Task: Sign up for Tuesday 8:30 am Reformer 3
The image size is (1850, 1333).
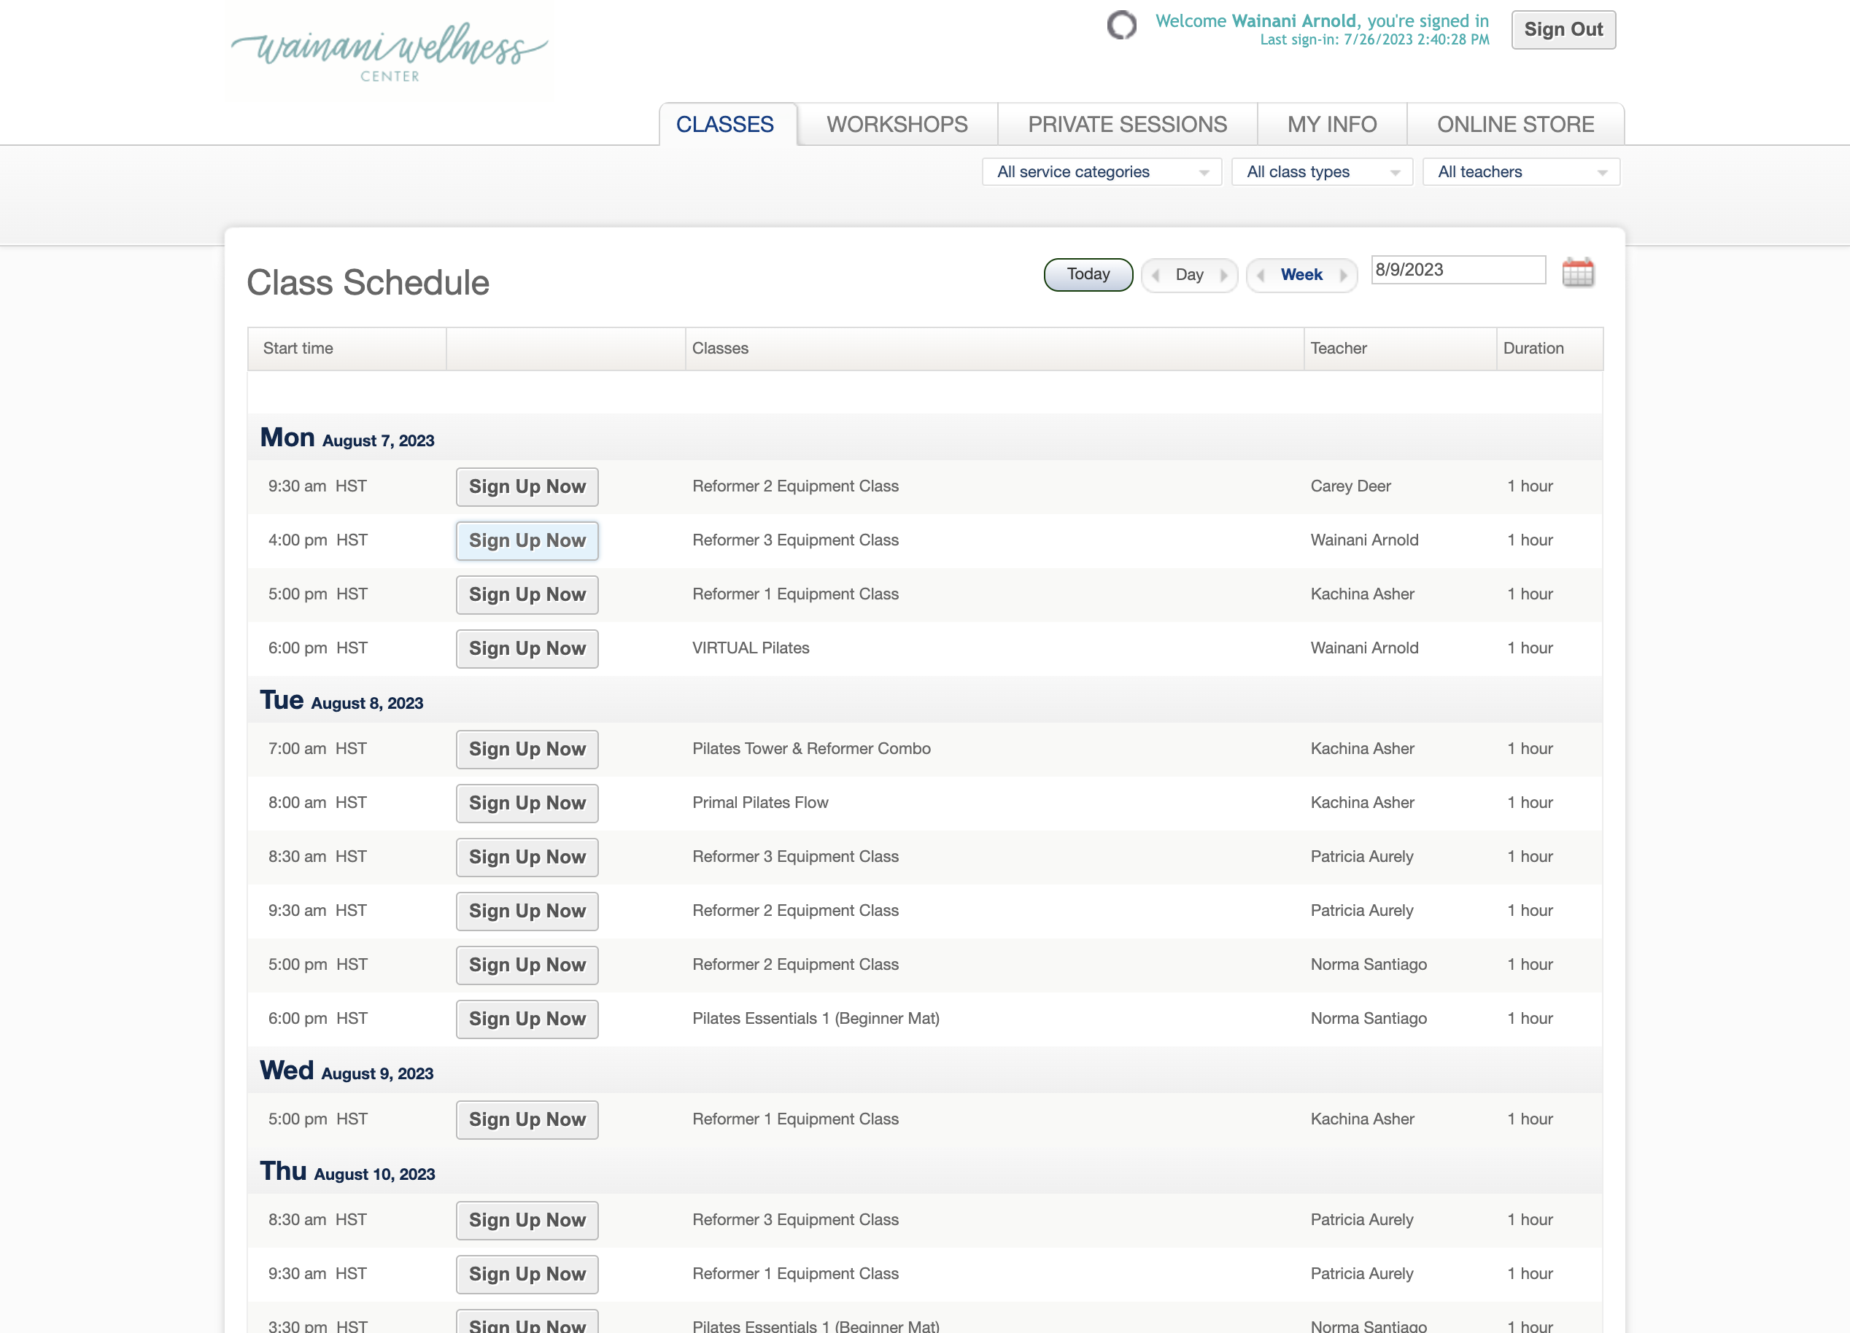Action: (527, 857)
